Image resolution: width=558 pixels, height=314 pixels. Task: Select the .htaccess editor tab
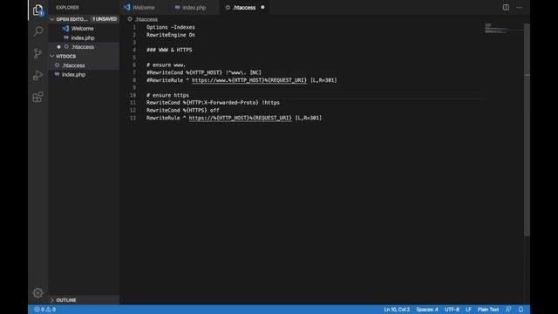[245, 8]
